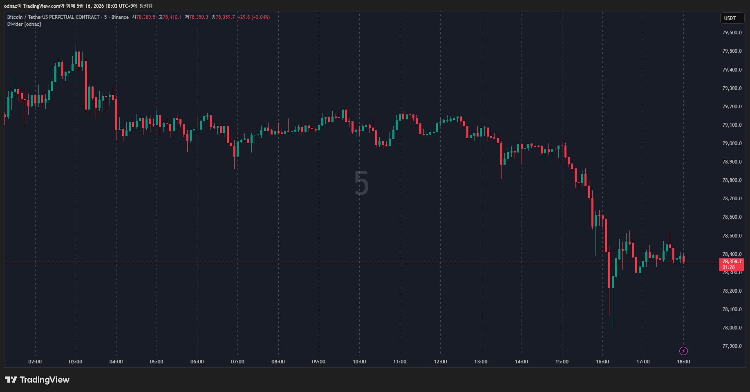Click the 16:00 time axis label
Screen dimensions: 750x392
coord(602,362)
